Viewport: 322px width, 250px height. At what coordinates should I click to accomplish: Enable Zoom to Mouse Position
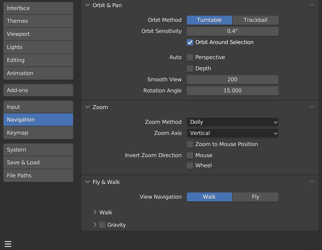[190, 144]
